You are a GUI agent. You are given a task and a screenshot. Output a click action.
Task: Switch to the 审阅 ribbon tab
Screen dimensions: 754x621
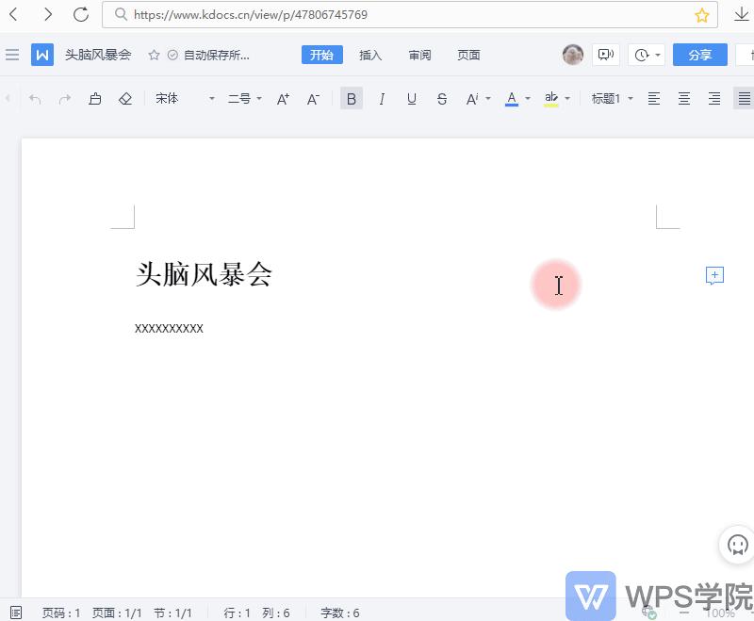click(419, 55)
